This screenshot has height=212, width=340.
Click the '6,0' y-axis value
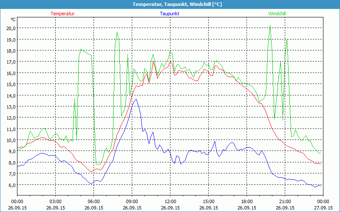[x=12, y=185]
